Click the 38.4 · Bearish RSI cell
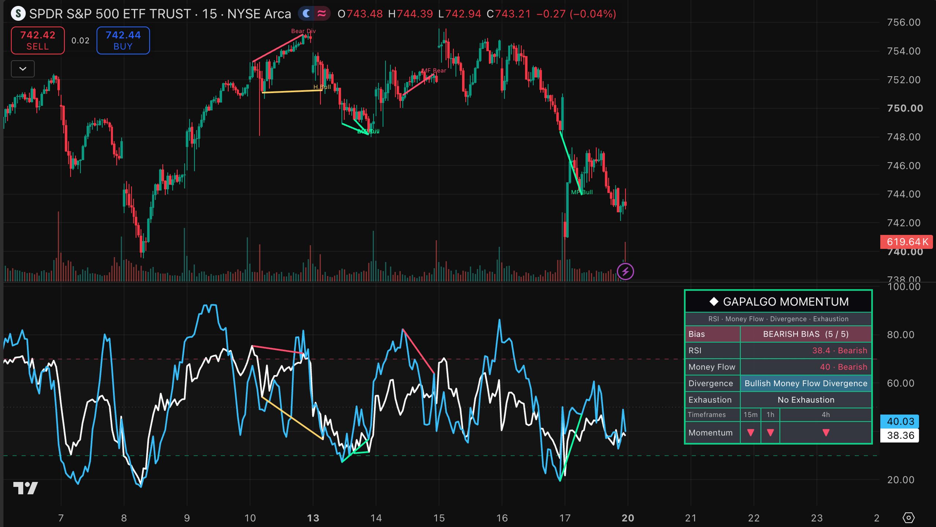Viewport: 936px width, 527px height. 806,351
